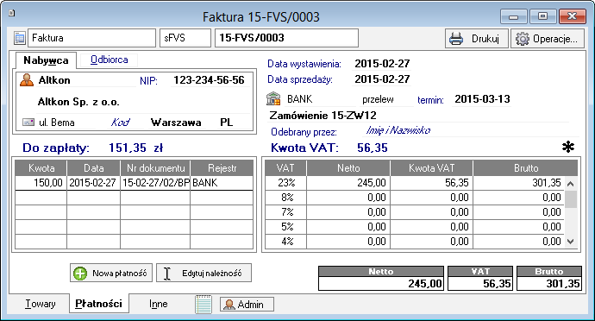This screenshot has height=321, width=595.
Task: Click the Altkon Sp. z o.o. company name
Action: tap(78, 102)
